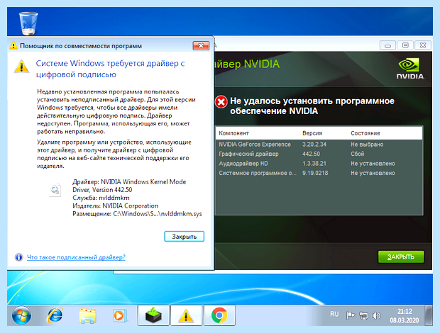The height and width of the screenshot is (333, 440).
Task: Click the Сбой status cell
Action: [x=358, y=154]
